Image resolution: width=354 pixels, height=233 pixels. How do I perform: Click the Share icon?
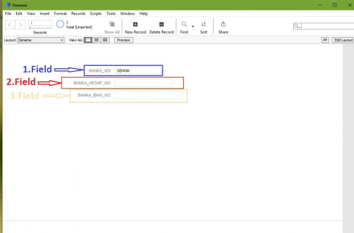click(223, 24)
